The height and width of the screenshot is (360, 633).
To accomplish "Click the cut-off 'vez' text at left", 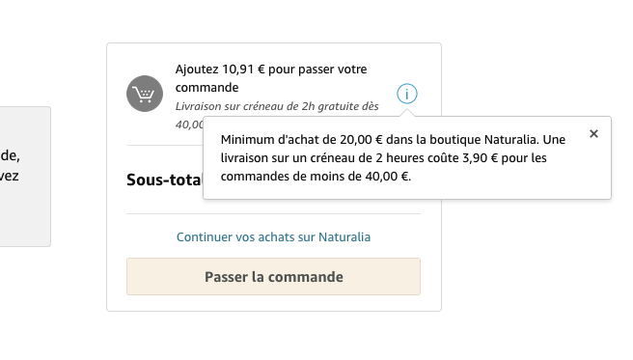I will point(10,176).
